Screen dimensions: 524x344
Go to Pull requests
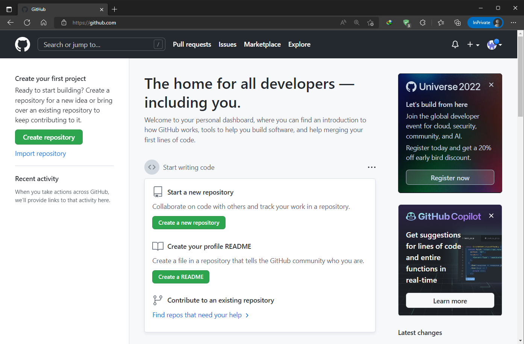tap(192, 44)
